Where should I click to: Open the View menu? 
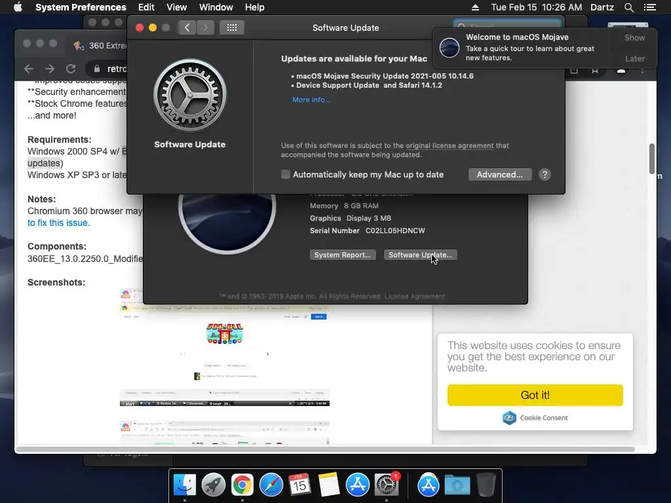(x=176, y=7)
